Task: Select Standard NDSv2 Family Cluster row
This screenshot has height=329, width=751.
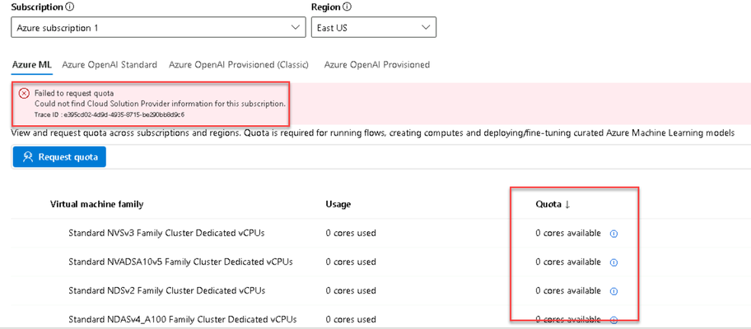Action: tap(380, 290)
